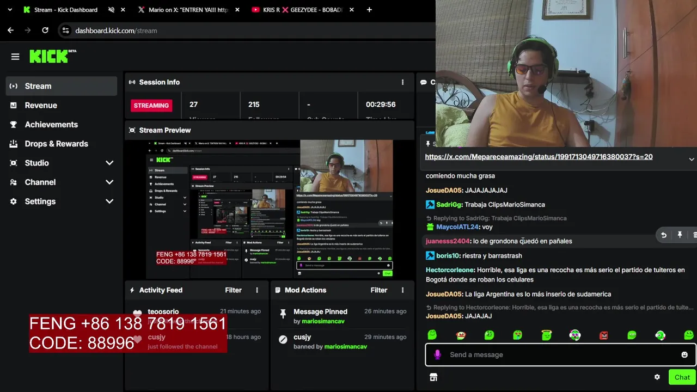Image resolution: width=697 pixels, height=392 pixels.
Task: Open the emoji picker smiley icon
Action: 684,354
